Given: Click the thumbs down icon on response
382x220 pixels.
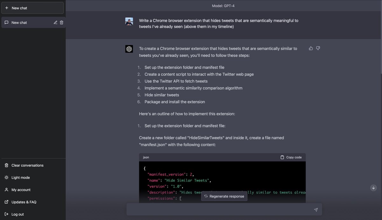Looking at the screenshot, I should [x=318, y=48].
